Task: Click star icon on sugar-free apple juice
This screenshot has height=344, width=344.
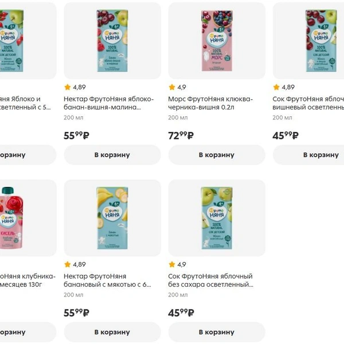Action: pos(172,264)
